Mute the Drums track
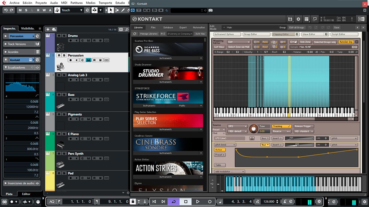The width and height of the screenshot is (369, 207). [x=59, y=36]
